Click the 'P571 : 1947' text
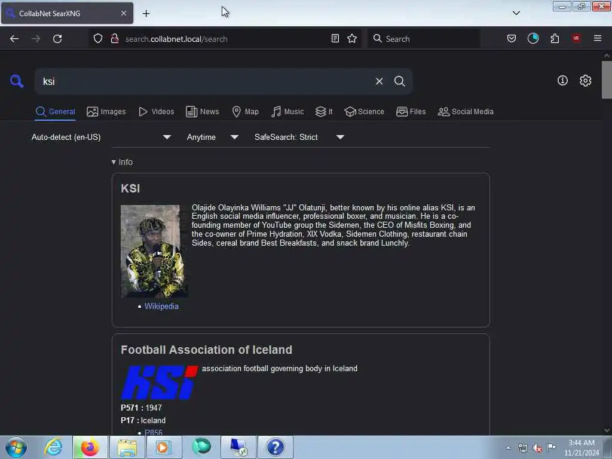Image resolution: width=612 pixels, height=459 pixels. point(141,408)
